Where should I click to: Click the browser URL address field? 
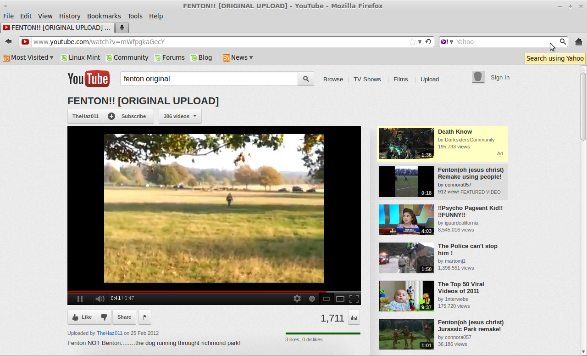click(x=220, y=42)
